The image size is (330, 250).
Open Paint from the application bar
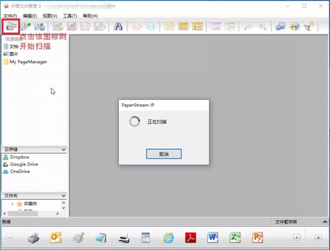pos(79,237)
